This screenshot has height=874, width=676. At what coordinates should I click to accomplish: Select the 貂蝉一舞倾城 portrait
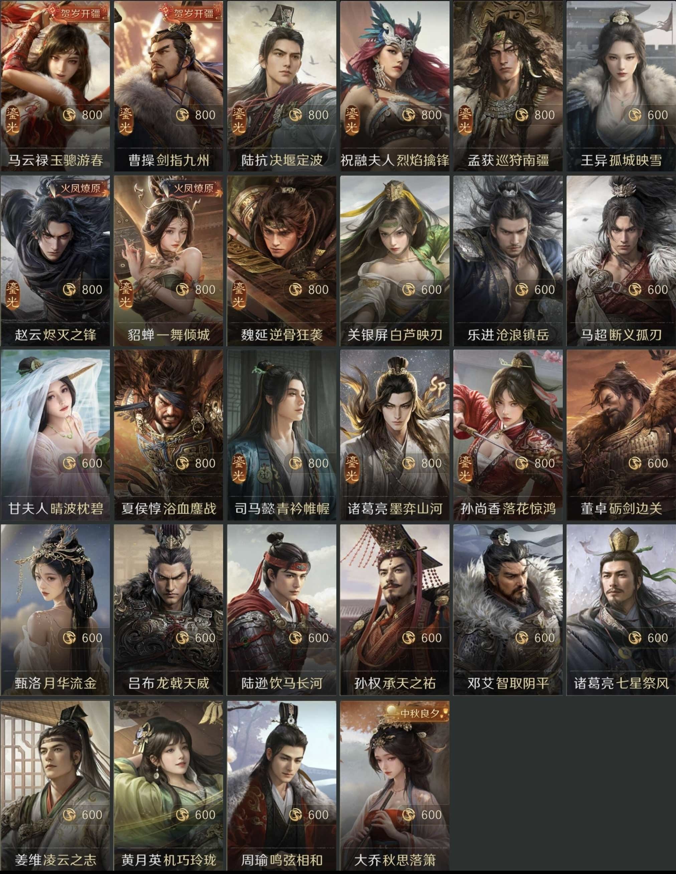tap(168, 260)
